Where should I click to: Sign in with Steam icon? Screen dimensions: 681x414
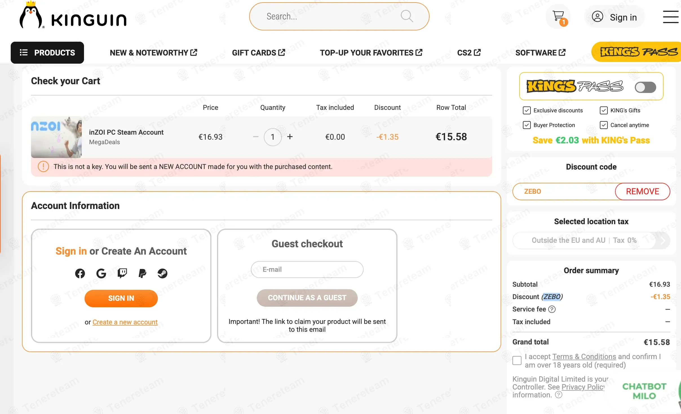(163, 273)
